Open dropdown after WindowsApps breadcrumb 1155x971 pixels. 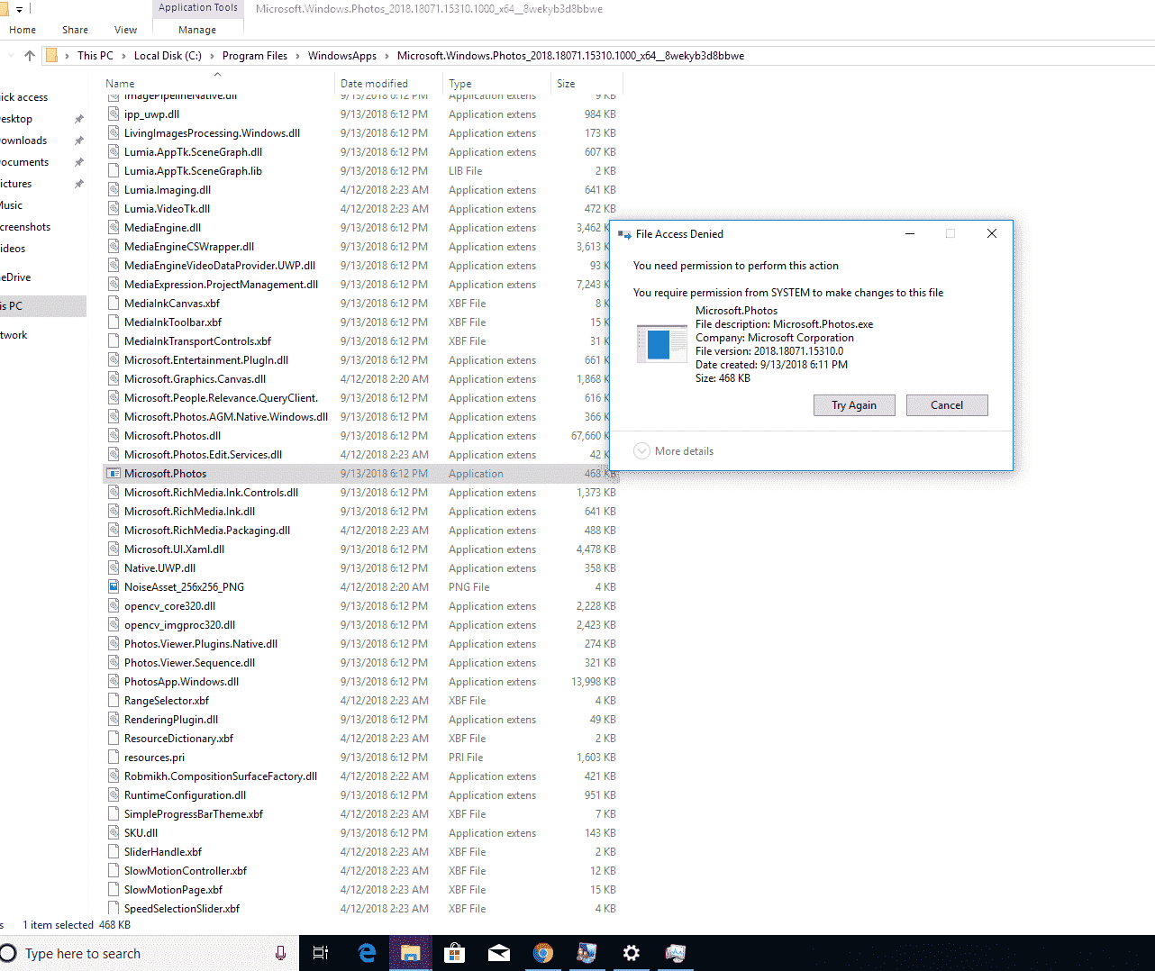[x=387, y=56]
